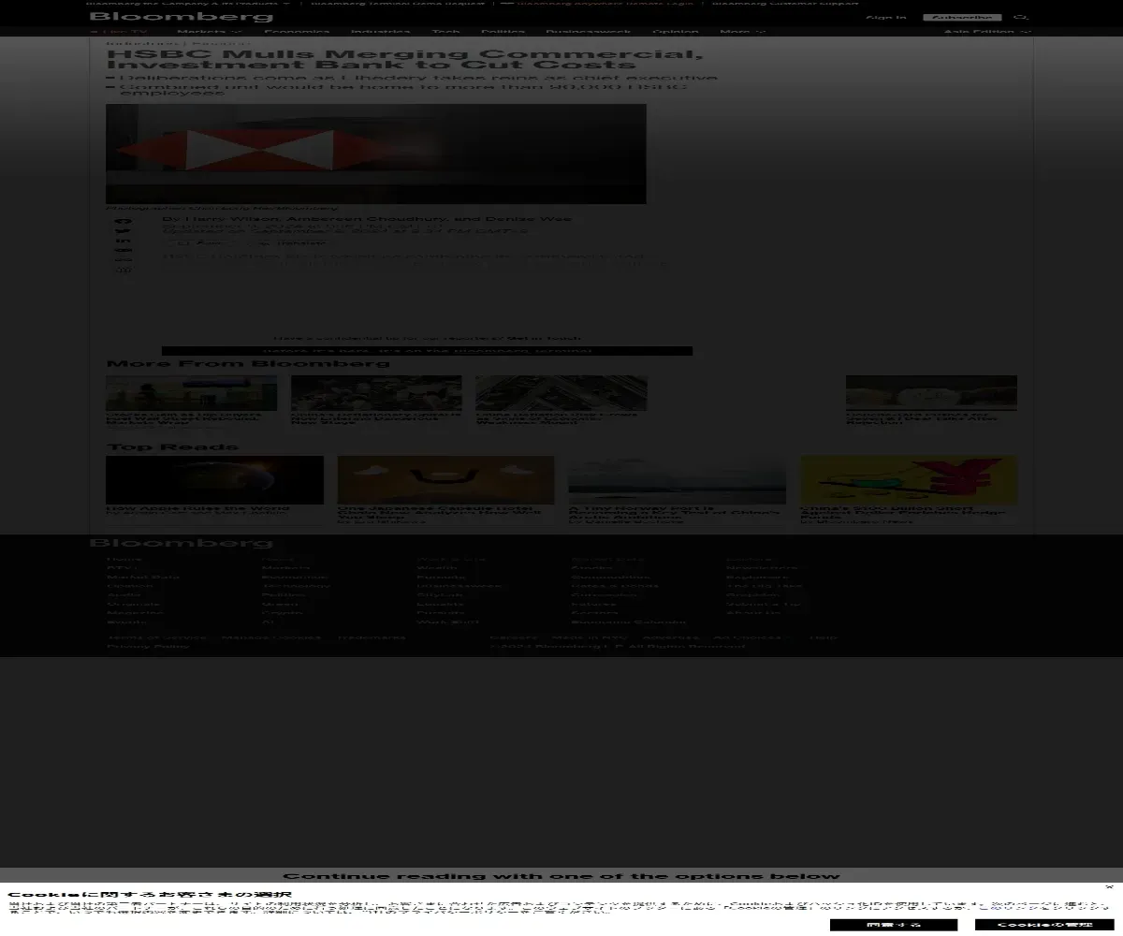Open Made in NYC footer link

point(590,637)
